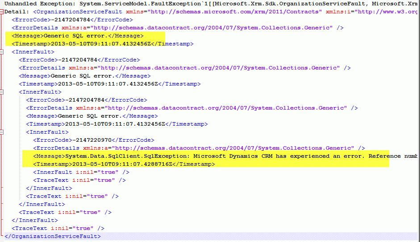
Task: Click the ErrorCode -2147220970 line
Action: [x=94, y=140]
